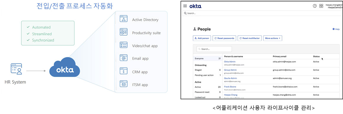Click email frank.boone@oktaice.com in Primary email
Image resolution: width=343 pixels, height=114 pixels.
coord(285,87)
